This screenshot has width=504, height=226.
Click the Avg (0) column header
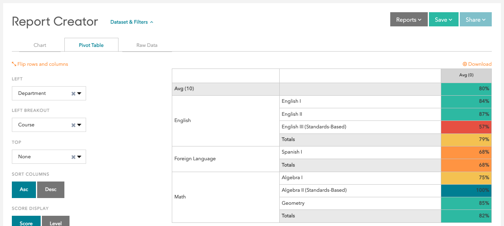[466, 75]
